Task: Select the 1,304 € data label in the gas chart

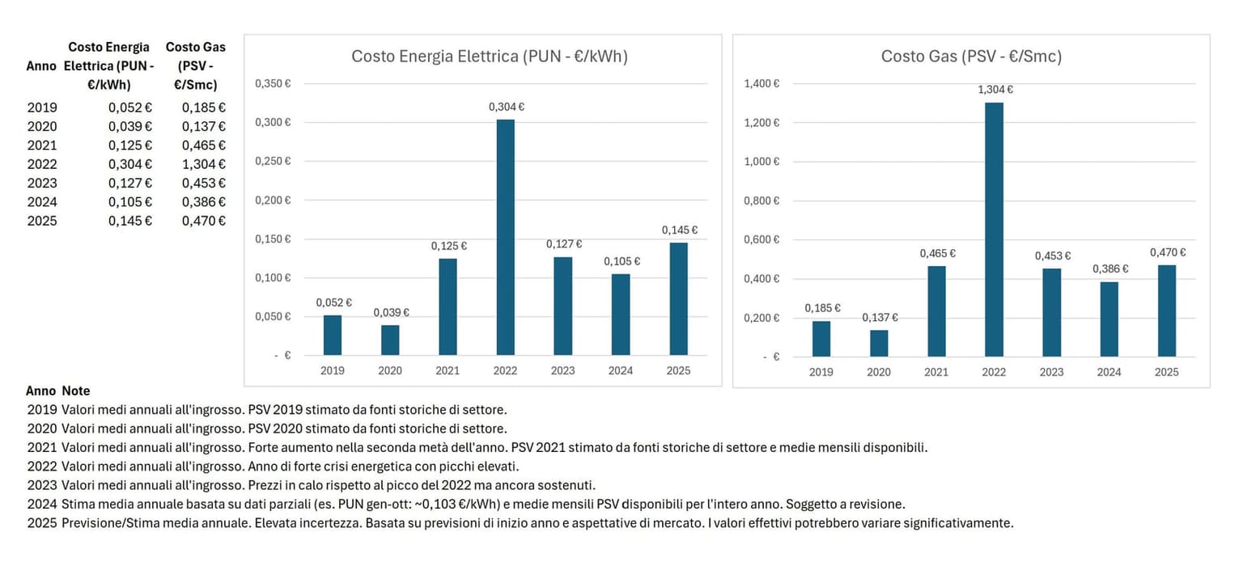Action: [995, 90]
